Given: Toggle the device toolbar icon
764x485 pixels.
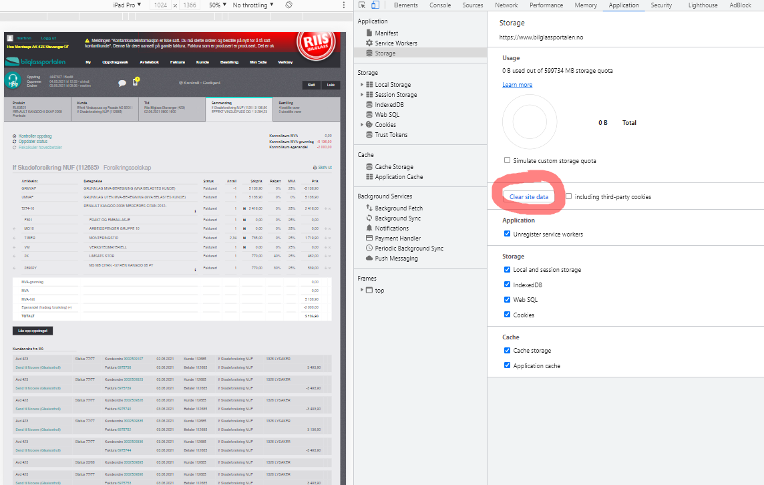Looking at the screenshot, I should tap(375, 5).
